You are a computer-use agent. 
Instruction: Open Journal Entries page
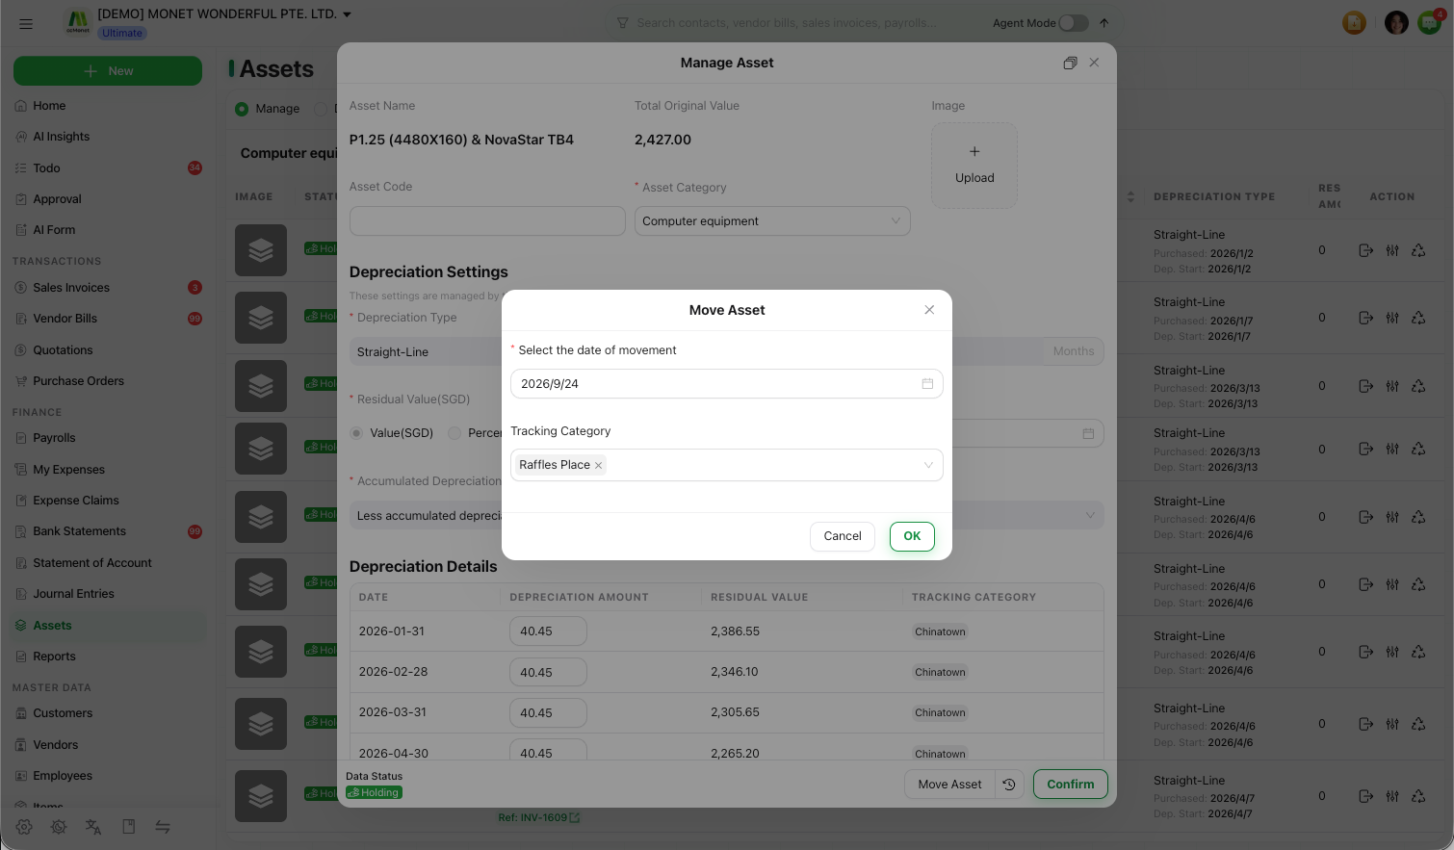(x=73, y=594)
